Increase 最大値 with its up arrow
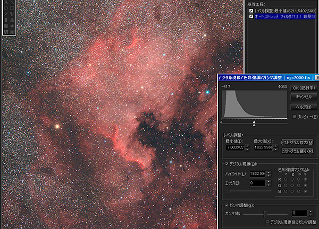 coord(275,146)
